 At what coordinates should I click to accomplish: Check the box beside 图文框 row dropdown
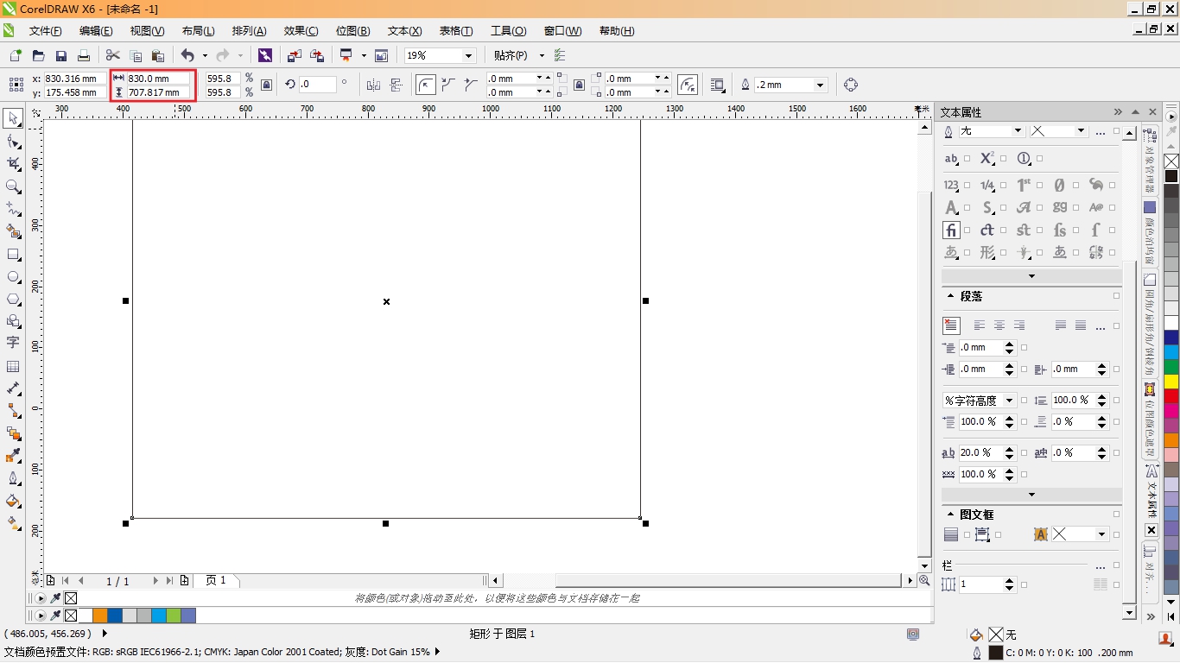[x=1116, y=535]
